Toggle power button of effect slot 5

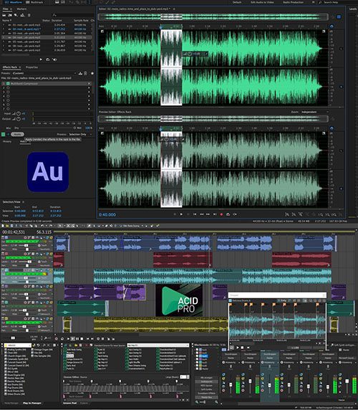click(8, 100)
